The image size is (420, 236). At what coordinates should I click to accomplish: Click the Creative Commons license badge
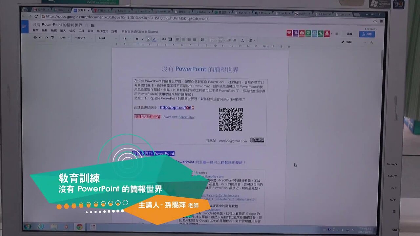257,140
